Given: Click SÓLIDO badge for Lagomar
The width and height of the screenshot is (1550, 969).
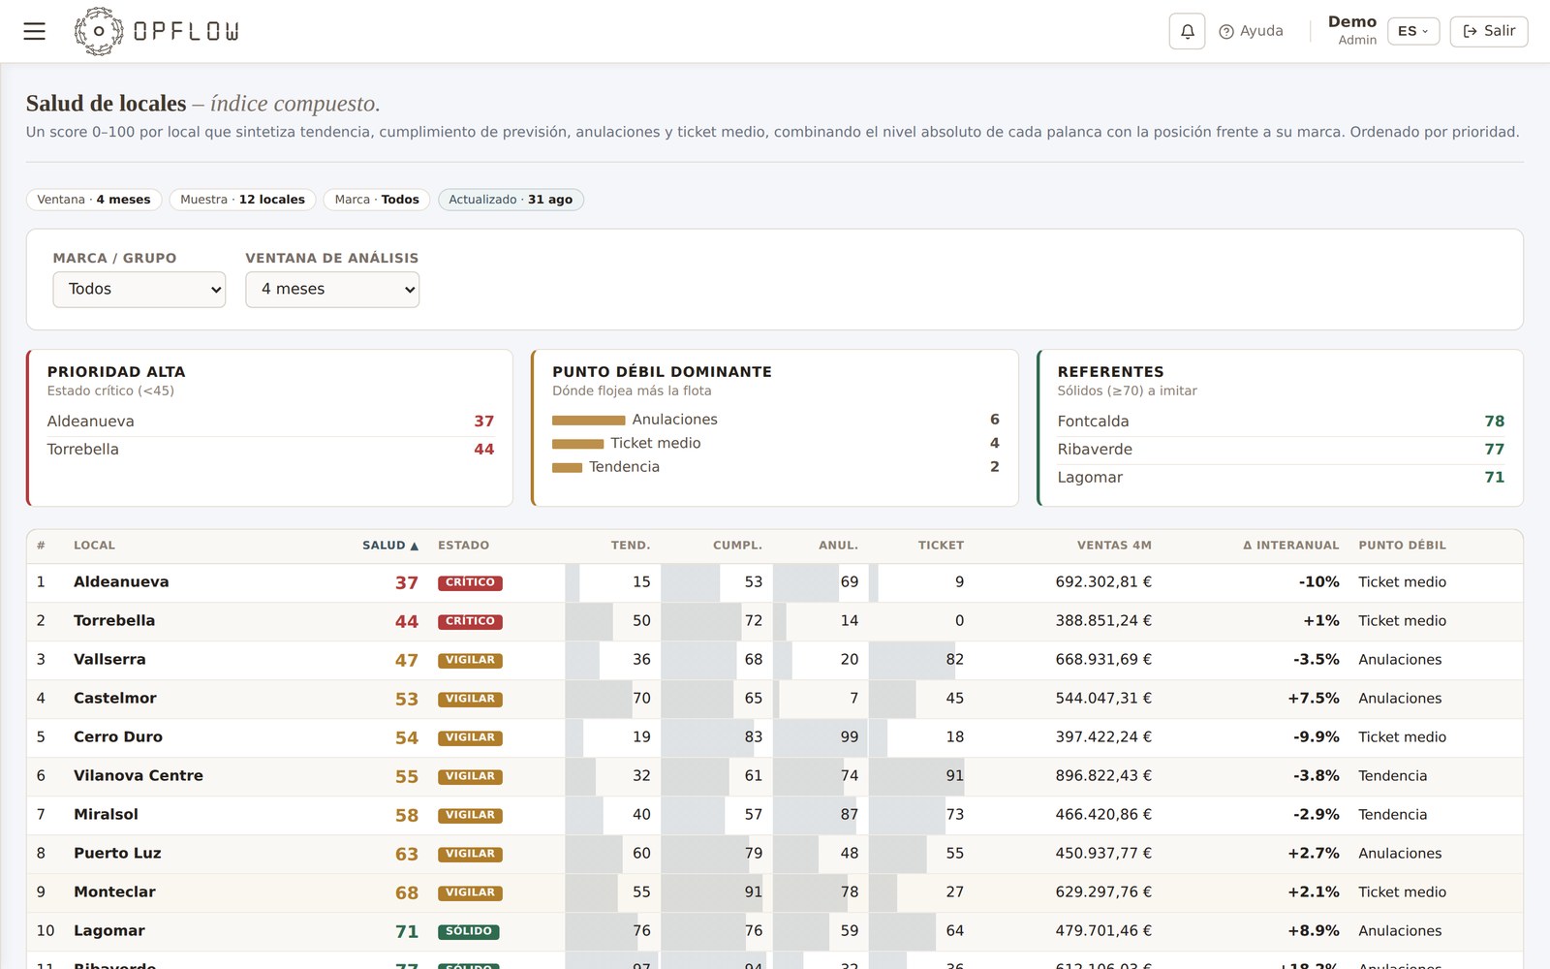Looking at the screenshot, I should coord(469,931).
